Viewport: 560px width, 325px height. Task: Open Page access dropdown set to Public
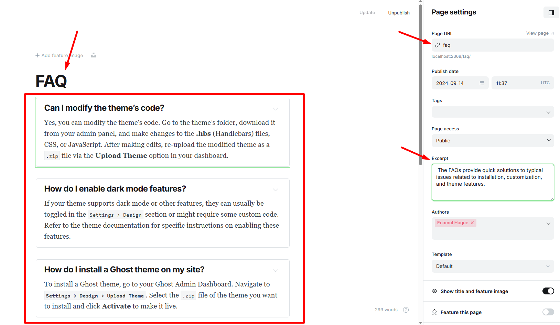(x=493, y=141)
